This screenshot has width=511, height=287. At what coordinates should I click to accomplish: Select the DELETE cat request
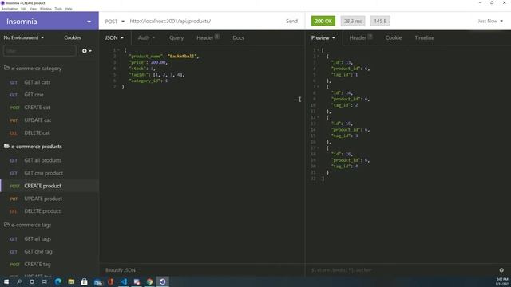click(50, 133)
